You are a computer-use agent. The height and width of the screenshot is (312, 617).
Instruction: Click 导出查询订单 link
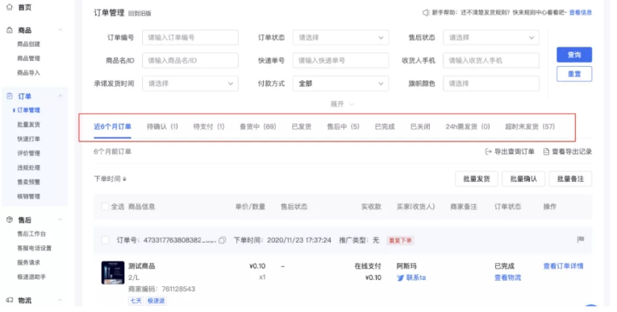[515, 151]
